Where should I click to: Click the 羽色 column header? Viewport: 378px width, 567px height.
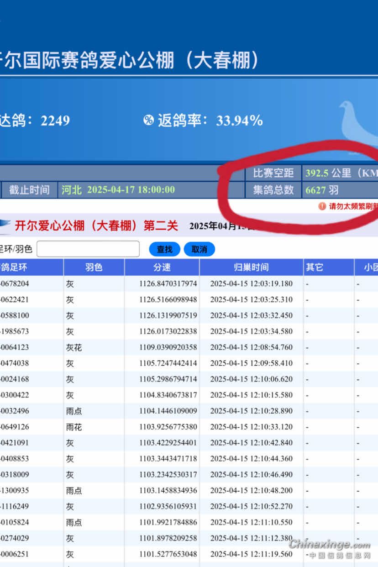[94, 268]
